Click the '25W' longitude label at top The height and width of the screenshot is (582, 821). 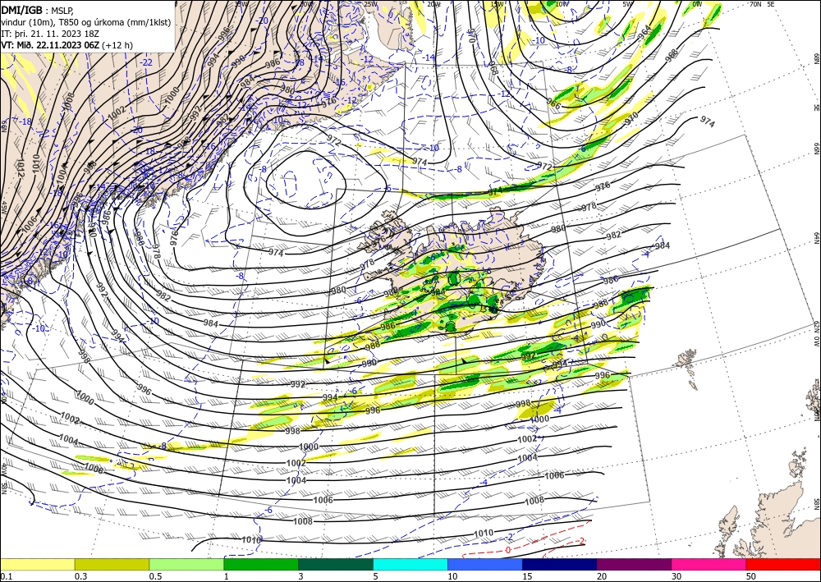(x=370, y=4)
